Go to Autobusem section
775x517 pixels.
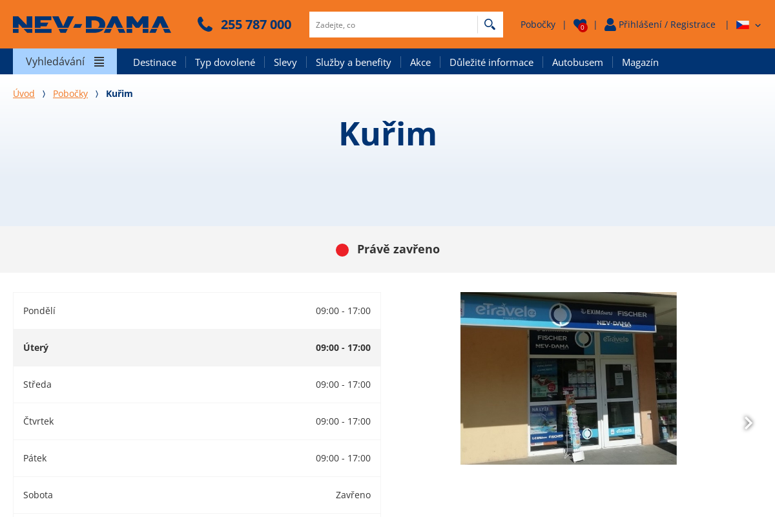click(577, 62)
